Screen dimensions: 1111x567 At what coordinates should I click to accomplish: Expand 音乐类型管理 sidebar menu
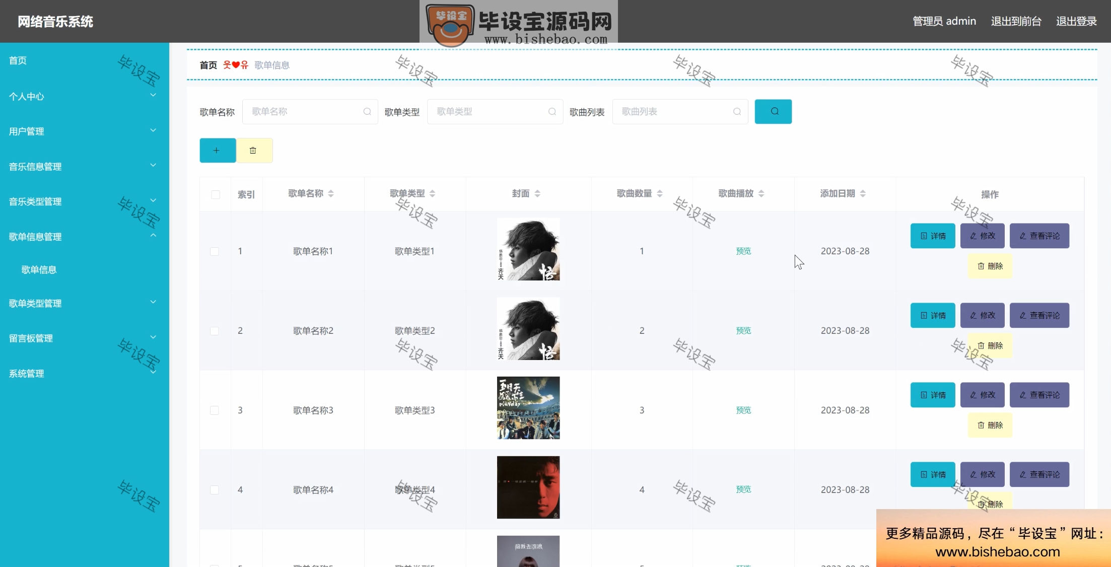click(x=84, y=201)
